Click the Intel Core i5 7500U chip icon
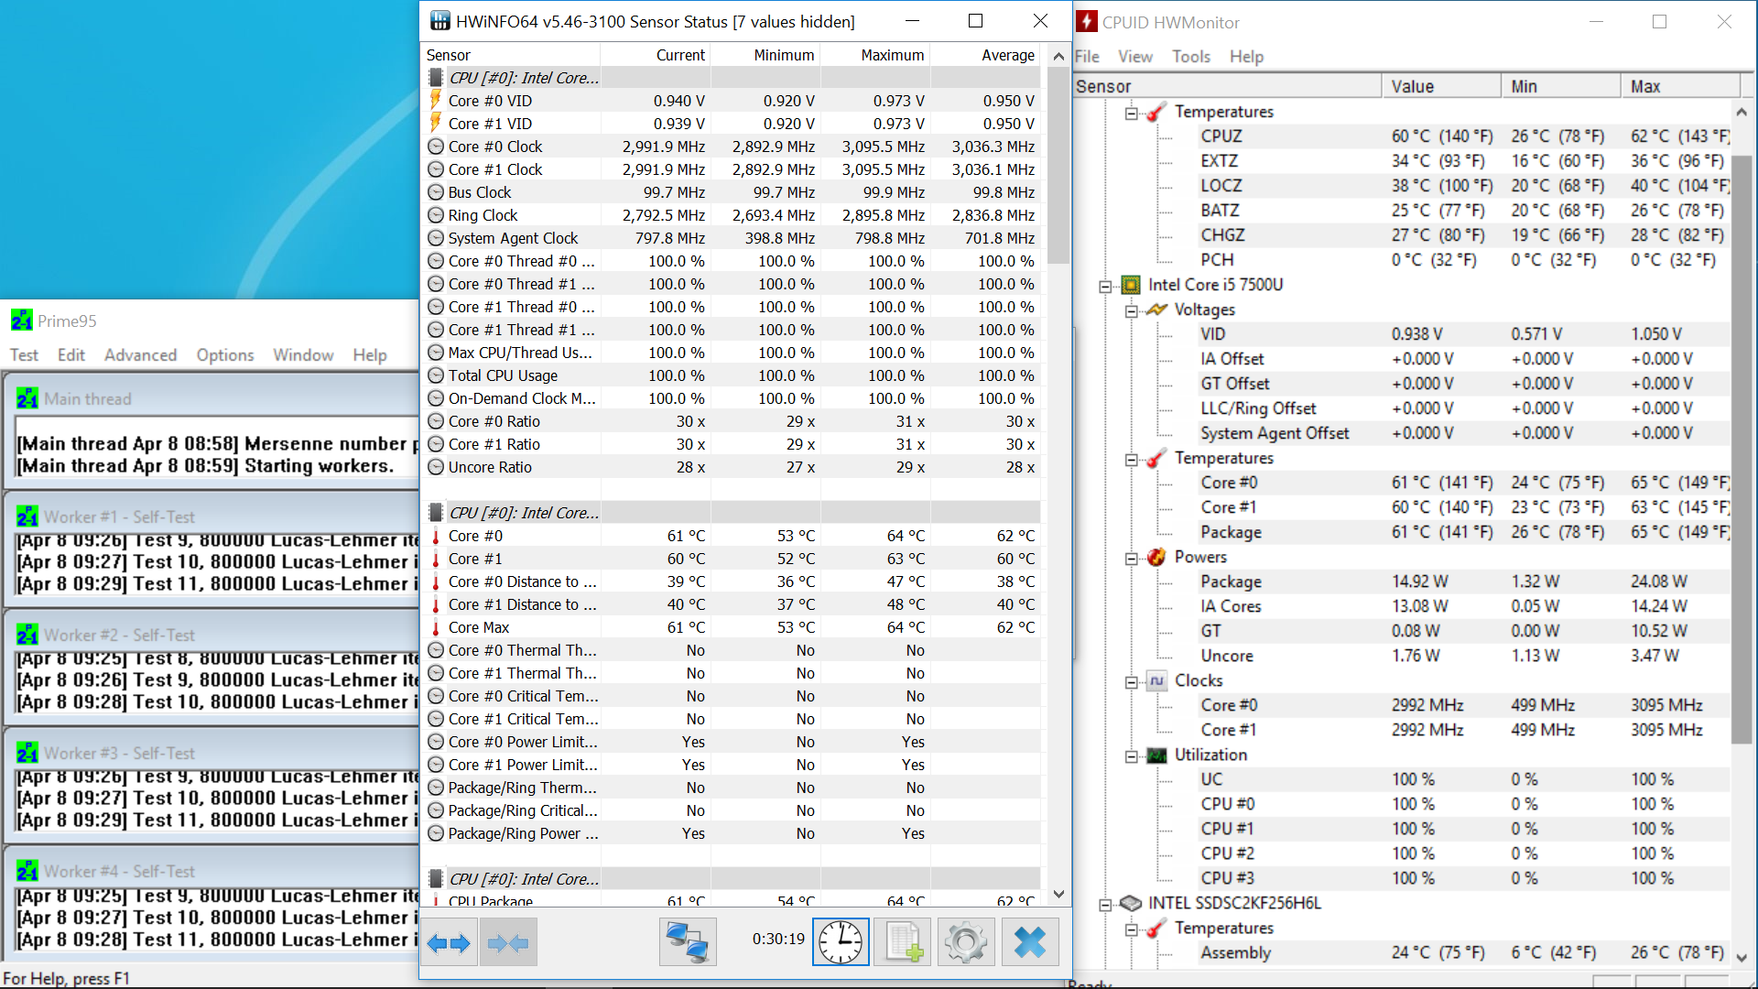 (1131, 285)
